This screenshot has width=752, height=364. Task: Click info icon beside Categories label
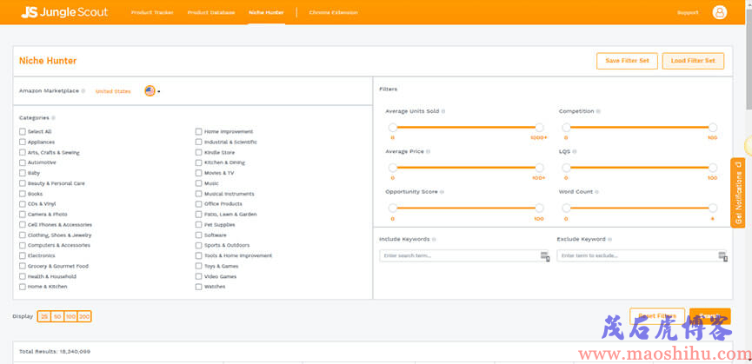point(53,118)
